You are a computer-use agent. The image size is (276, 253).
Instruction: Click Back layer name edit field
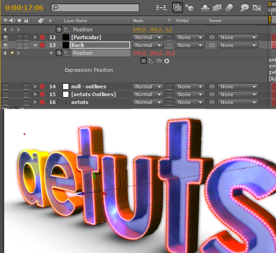tap(100, 45)
